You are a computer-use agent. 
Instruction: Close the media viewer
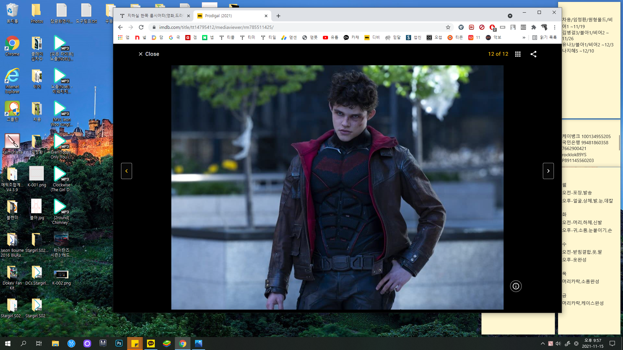[x=149, y=54]
